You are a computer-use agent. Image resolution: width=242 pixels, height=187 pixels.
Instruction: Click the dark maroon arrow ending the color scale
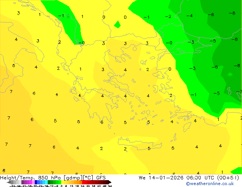(110, 182)
